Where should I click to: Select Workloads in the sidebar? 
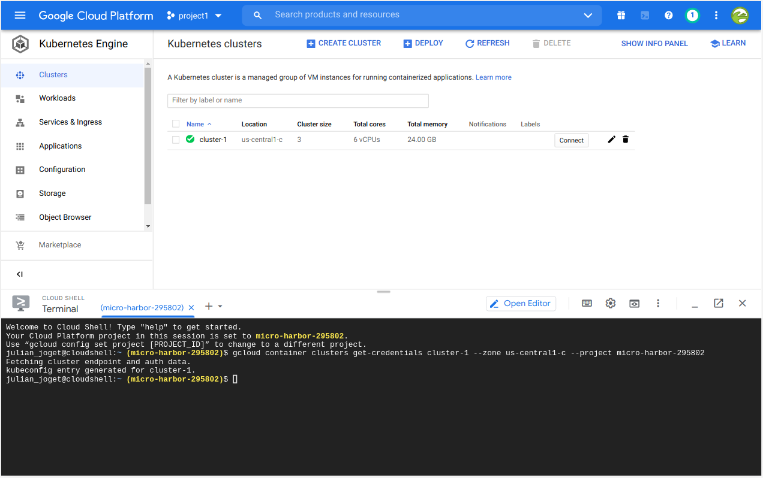coord(57,98)
